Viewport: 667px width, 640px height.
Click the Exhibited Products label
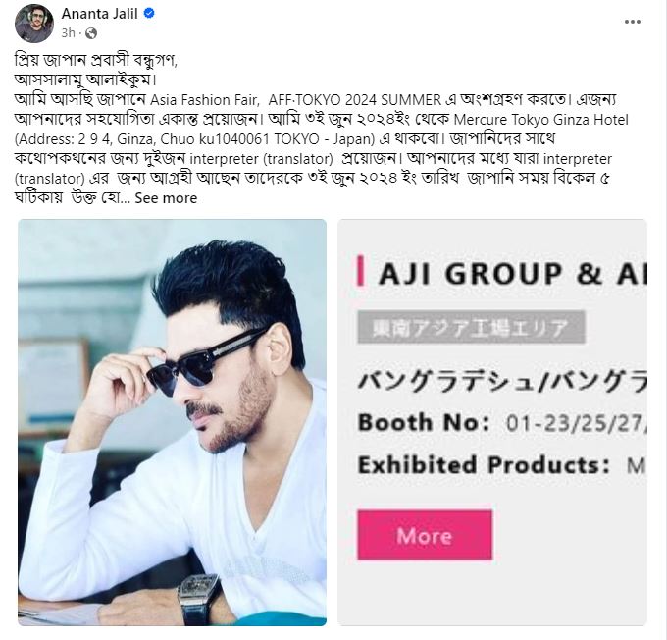point(485,464)
